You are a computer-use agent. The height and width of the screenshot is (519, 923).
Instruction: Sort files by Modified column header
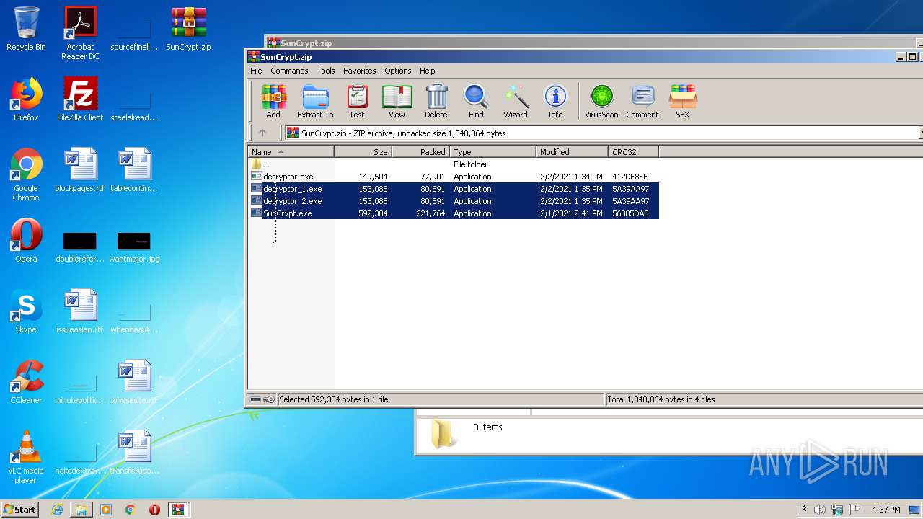[x=573, y=152]
